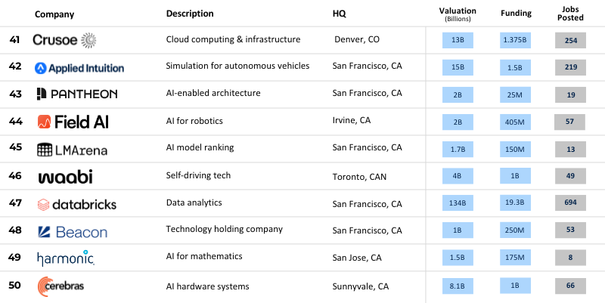Screen dimensions: 605x303
Task: Click the Crusoe company logo
Action: click(x=64, y=39)
